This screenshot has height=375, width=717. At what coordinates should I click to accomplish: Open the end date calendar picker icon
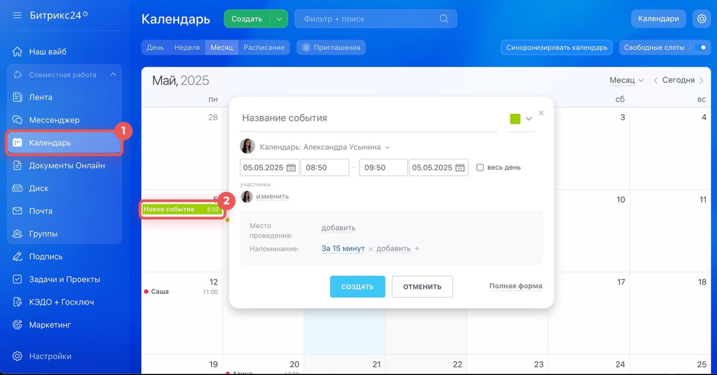[460, 168]
